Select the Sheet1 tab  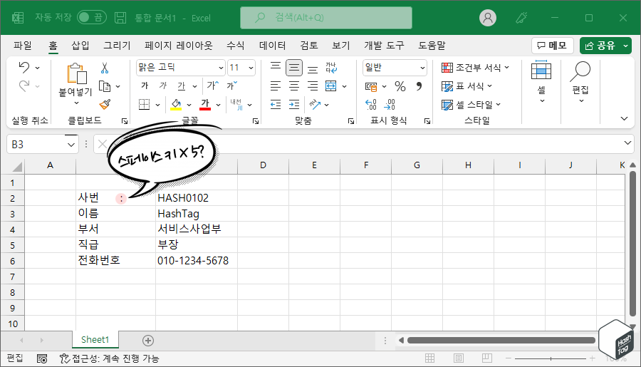[95, 340]
